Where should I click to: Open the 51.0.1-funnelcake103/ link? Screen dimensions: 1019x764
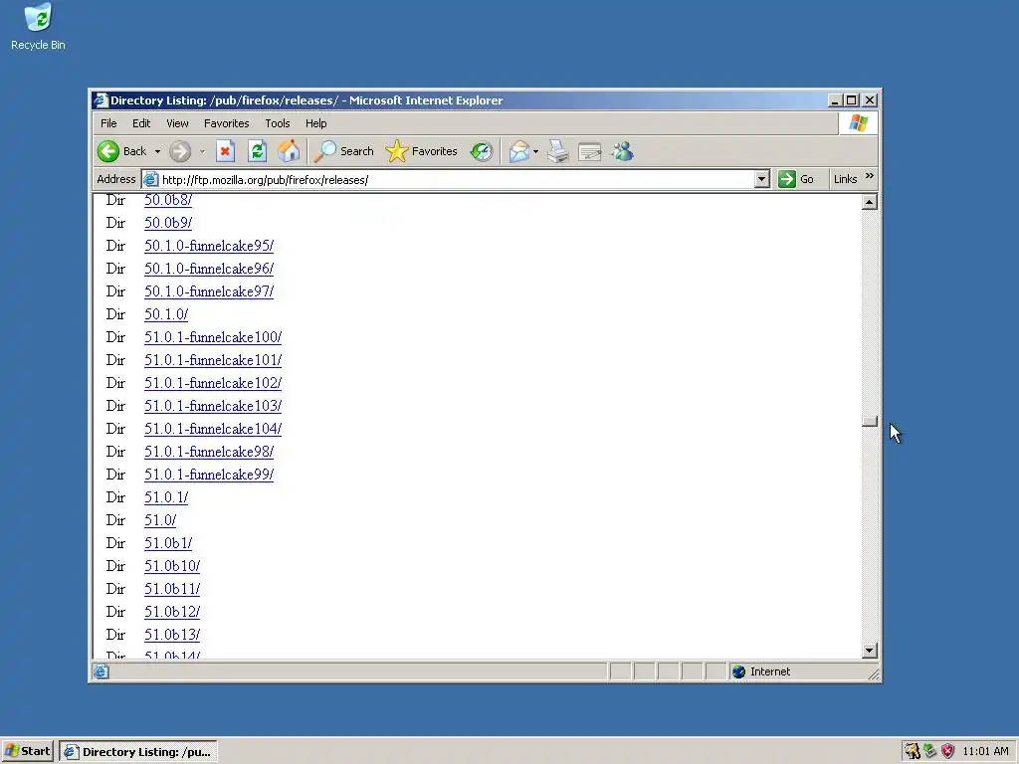pos(213,406)
